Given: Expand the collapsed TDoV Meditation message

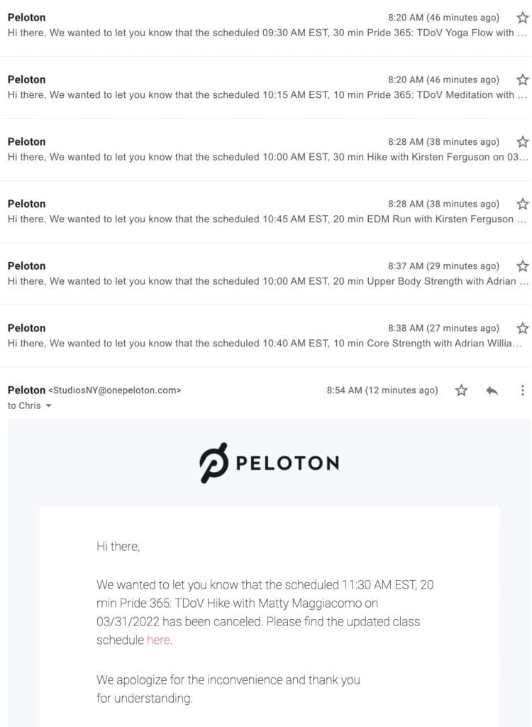Looking at the screenshot, I should pyautogui.click(x=266, y=87).
